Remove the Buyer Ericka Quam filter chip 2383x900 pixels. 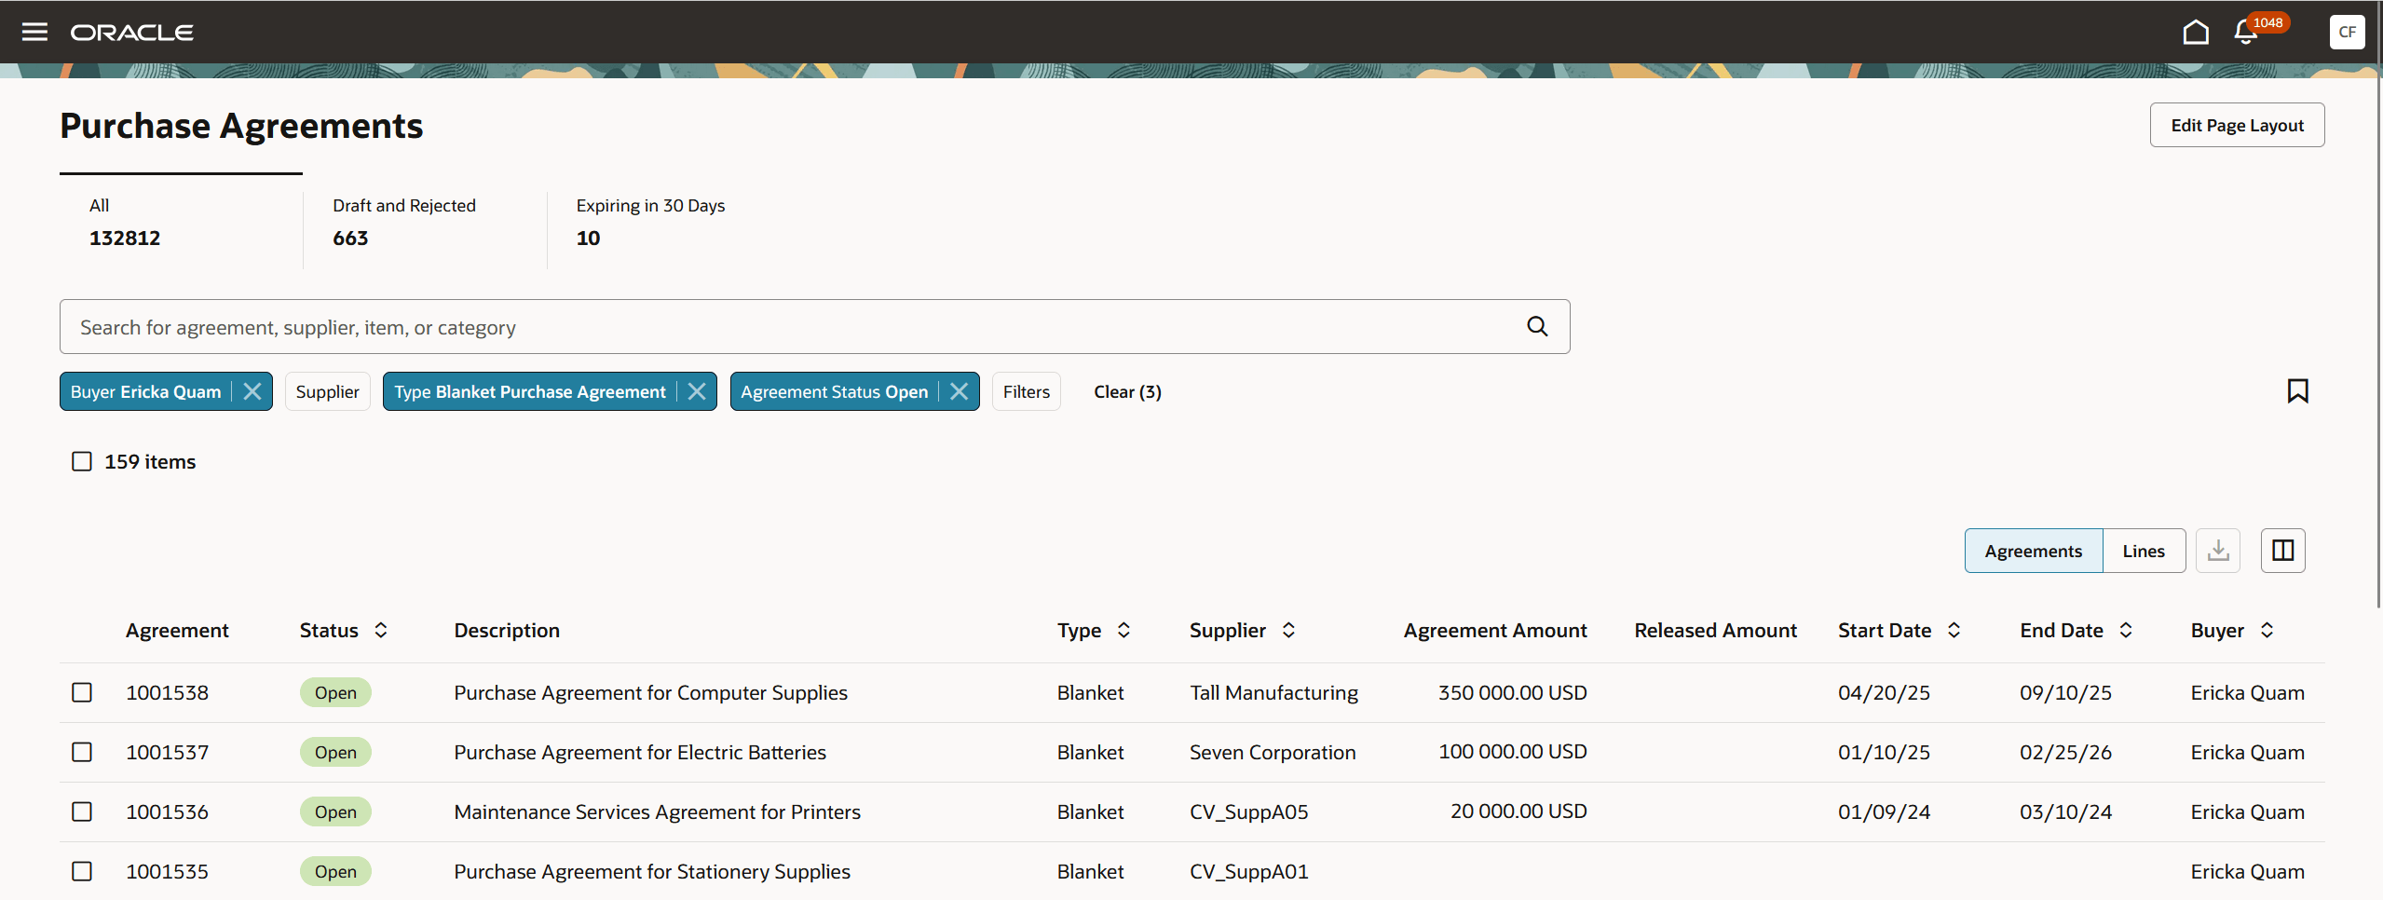(x=252, y=390)
